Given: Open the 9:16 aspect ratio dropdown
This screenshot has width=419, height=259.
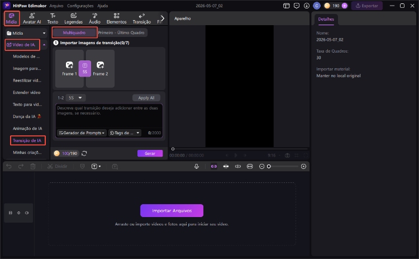Looking at the screenshot, I should pyautogui.click(x=274, y=155).
